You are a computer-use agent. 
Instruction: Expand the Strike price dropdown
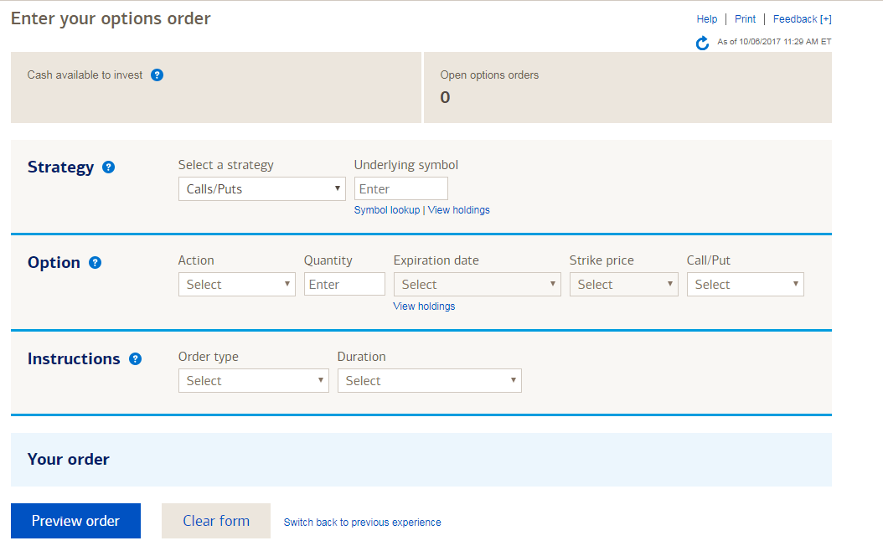click(623, 285)
